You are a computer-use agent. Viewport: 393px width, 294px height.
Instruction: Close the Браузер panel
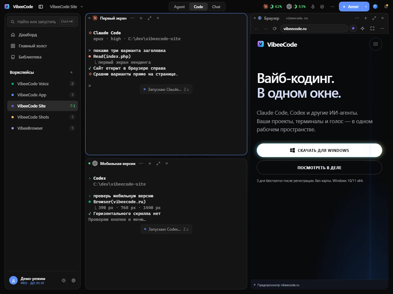pyautogui.click(x=383, y=18)
